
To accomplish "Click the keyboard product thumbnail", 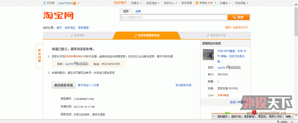I will click(208, 55).
